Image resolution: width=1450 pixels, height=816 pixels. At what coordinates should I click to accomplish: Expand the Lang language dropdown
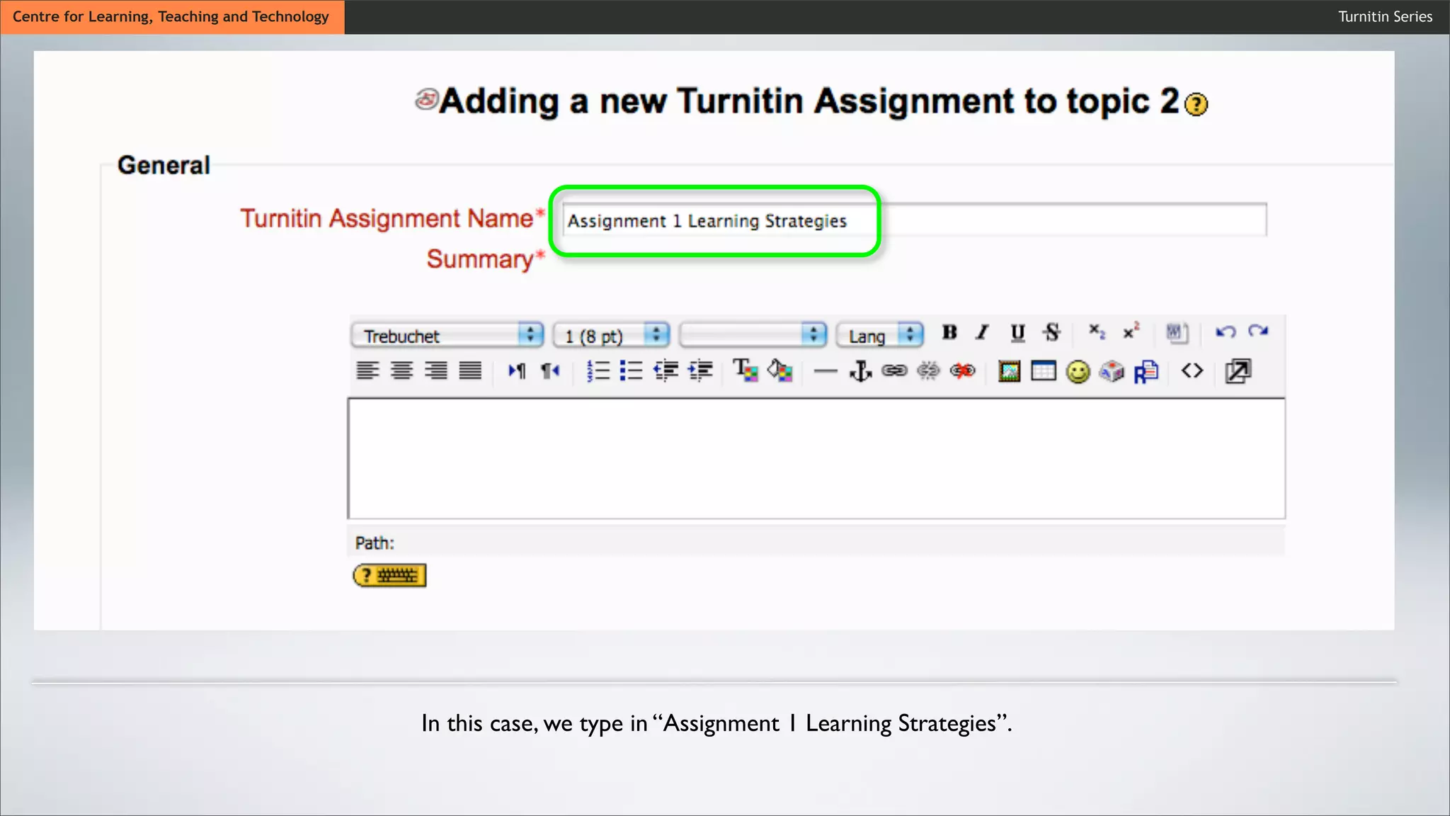click(880, 335)
